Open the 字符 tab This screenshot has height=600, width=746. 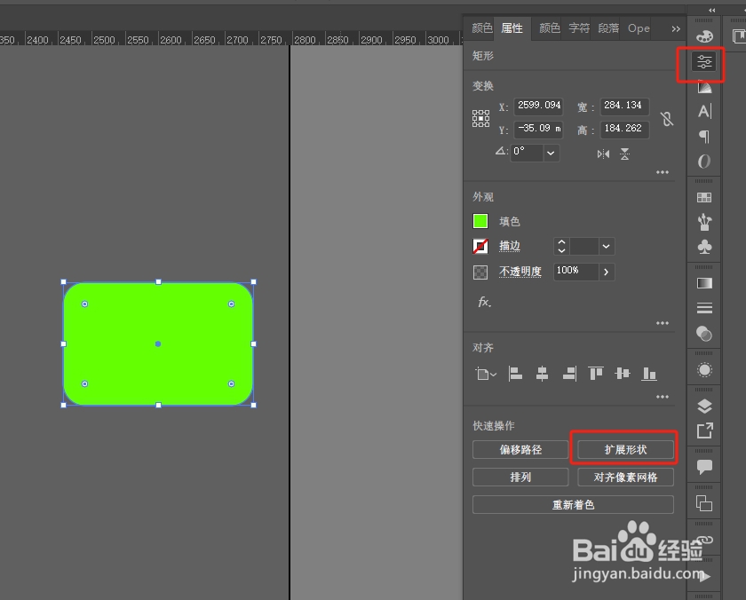(579, 28)
